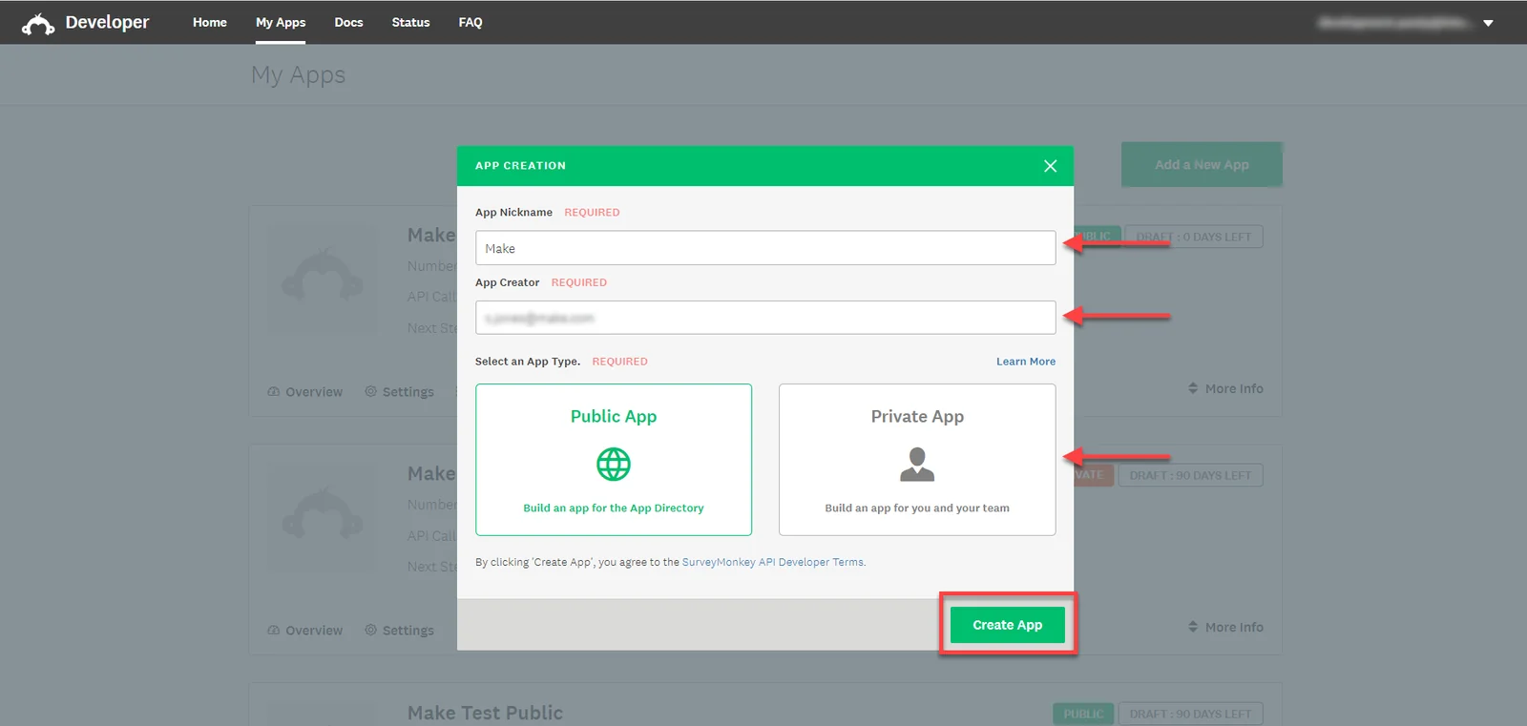Open Settings for the 0 days left app

coord(399,392)
